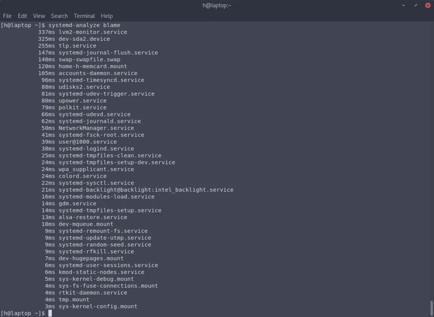The image size is (434, 317).
Task: Close the terminal window
Action: (x=428, y=5)
